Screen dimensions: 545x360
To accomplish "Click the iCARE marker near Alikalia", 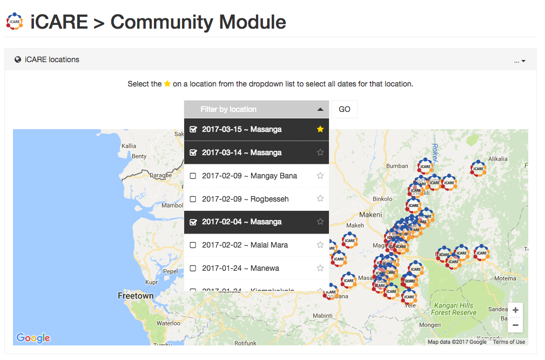I will click(478, 168).
